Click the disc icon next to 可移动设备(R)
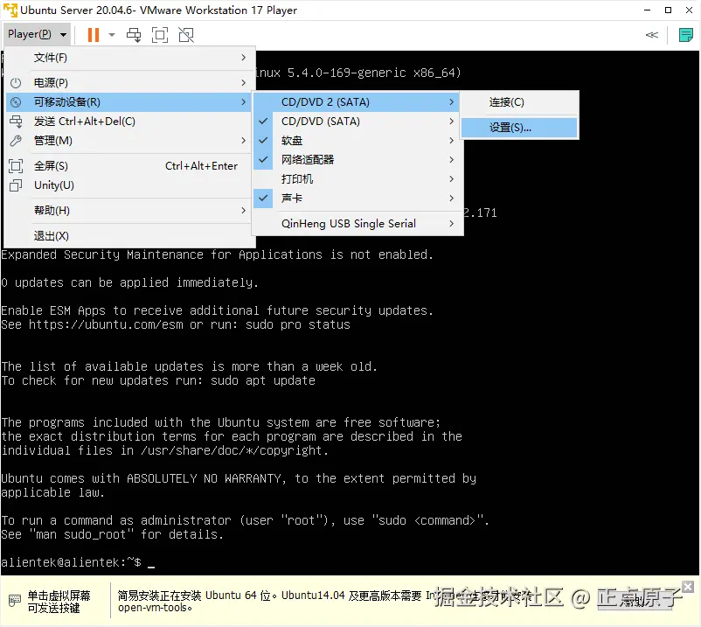This screenshot has height=627, width=701. tap(16, 102)
